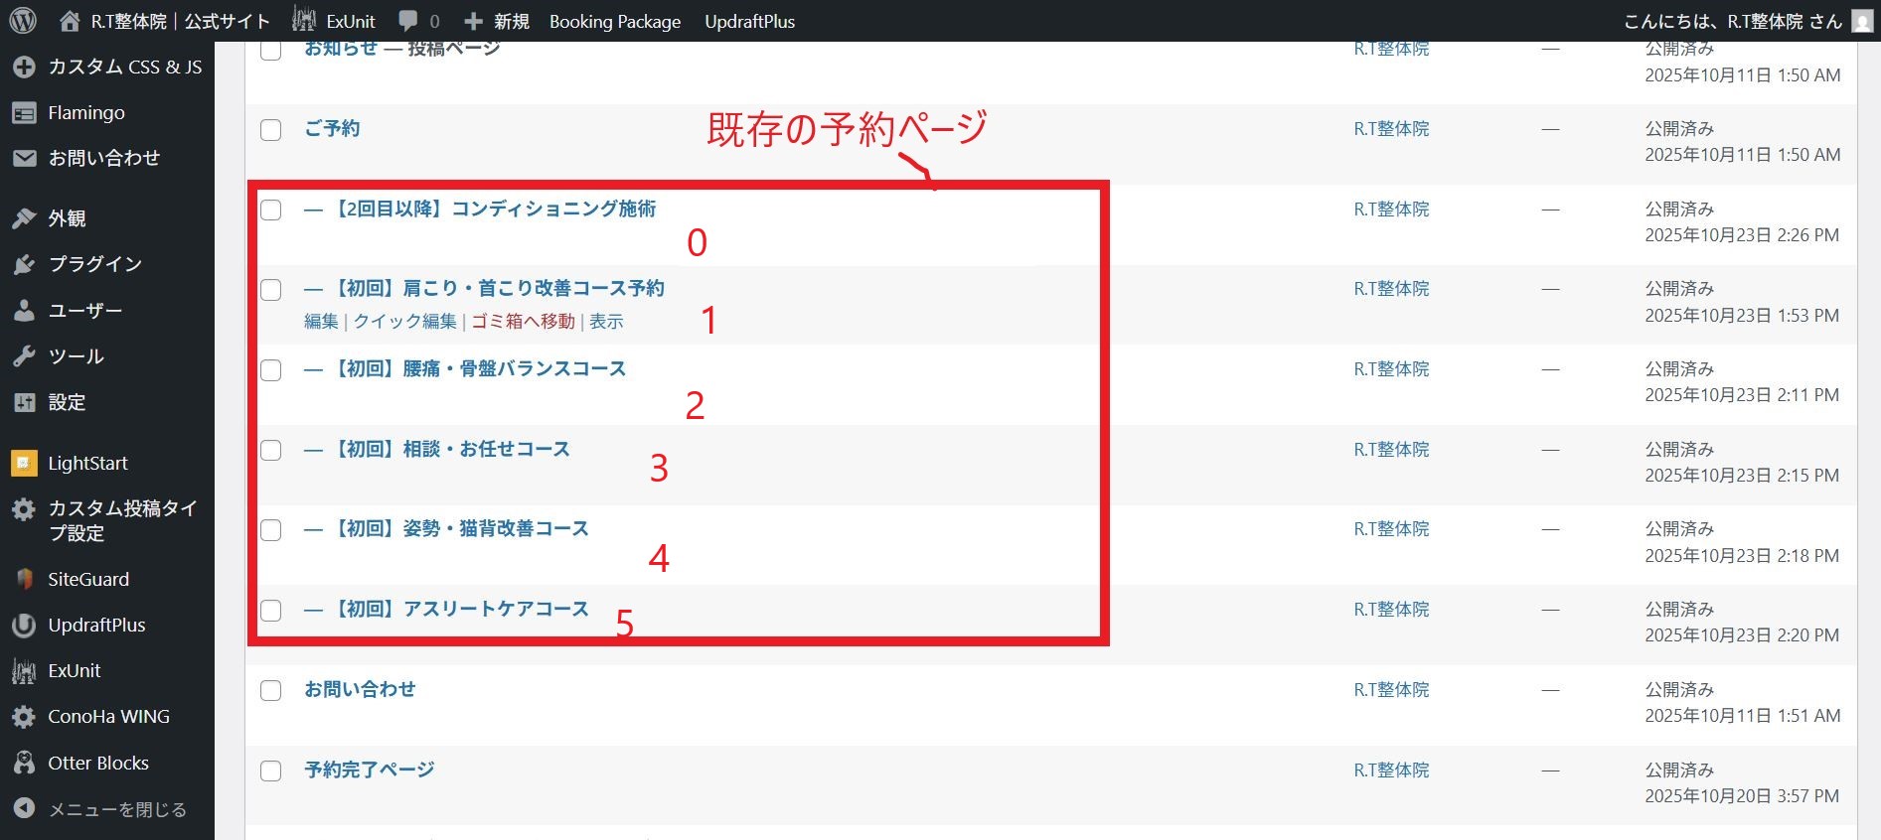Select checkbox for 【初回】相談・お任せコース

[270, 451]
